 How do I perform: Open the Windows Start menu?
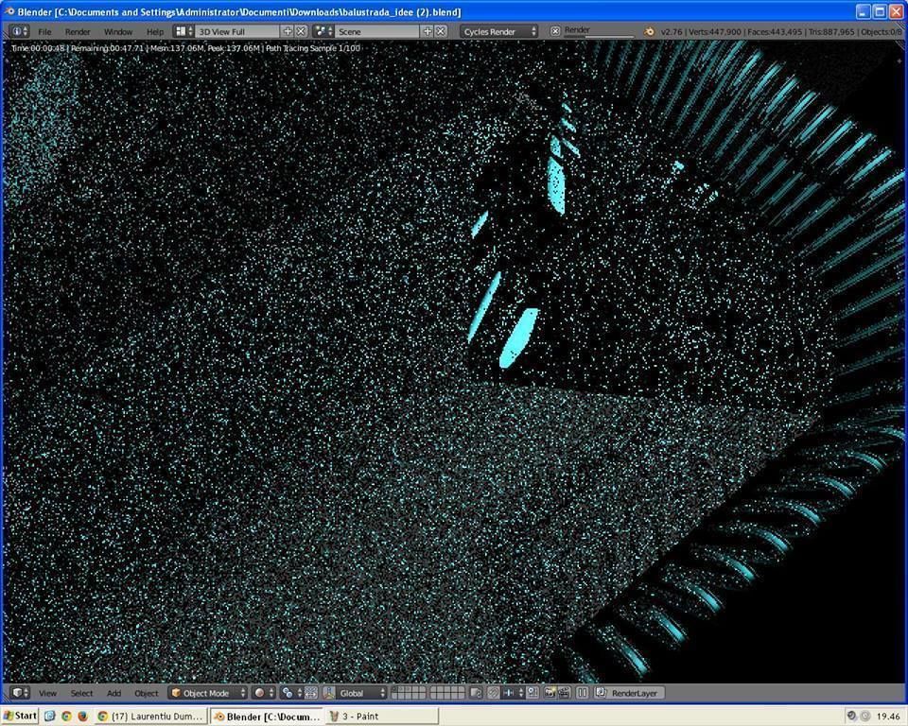(x=20, y=717)
